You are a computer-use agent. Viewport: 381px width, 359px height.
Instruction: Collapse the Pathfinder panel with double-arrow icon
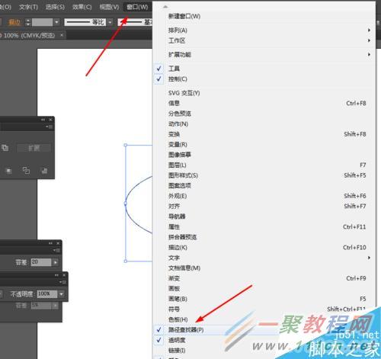[43, 120]
